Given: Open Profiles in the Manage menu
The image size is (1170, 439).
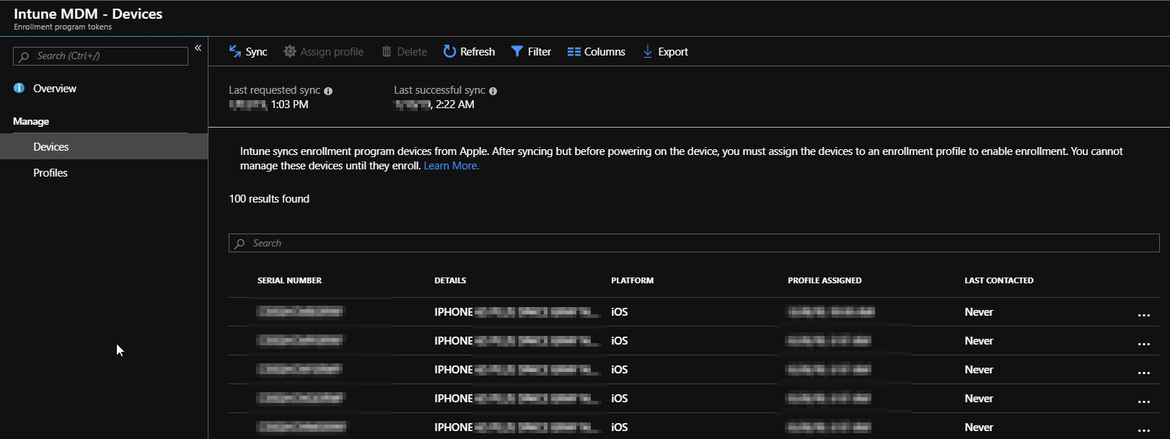Looking at the screenshot, I should coord(50,173).
